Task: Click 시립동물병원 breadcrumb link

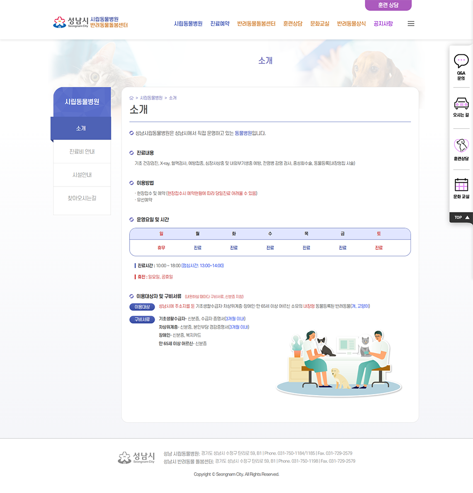Action: click(x=151, y=98)
